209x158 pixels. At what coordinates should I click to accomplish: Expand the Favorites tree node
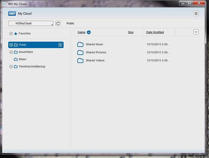[11, 33]
